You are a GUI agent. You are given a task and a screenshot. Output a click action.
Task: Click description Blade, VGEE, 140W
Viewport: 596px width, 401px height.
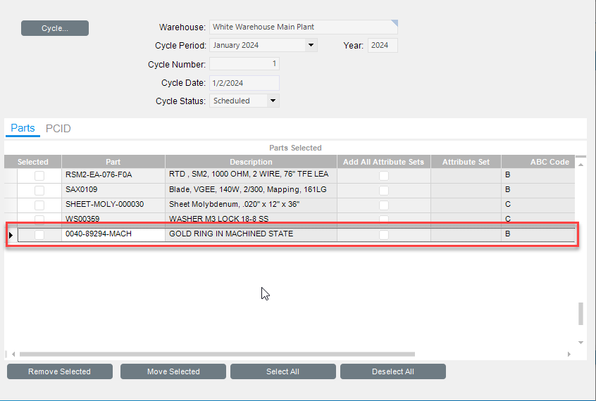pyautogui.click(x=251, y=190)
